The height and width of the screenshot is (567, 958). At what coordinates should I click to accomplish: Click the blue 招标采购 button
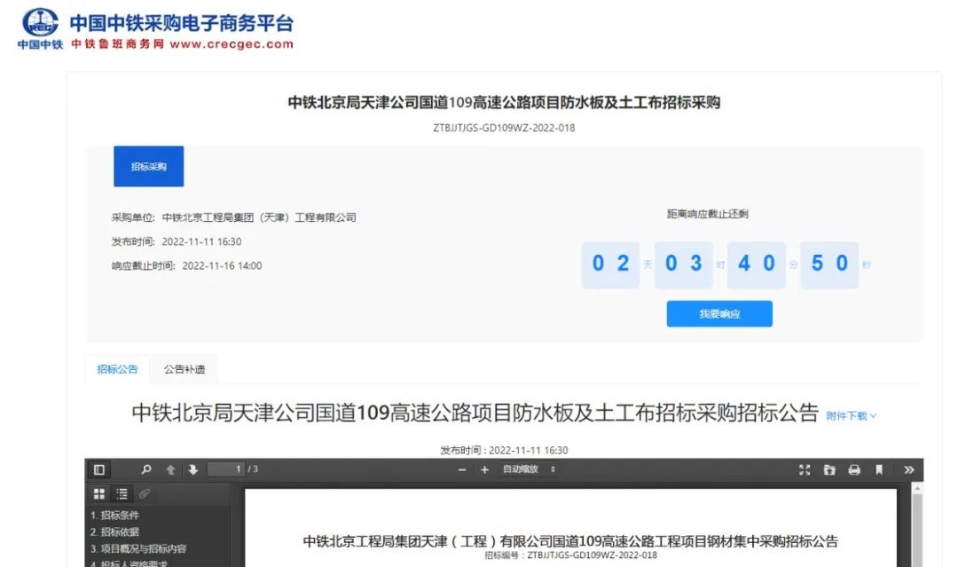[148, 166]
